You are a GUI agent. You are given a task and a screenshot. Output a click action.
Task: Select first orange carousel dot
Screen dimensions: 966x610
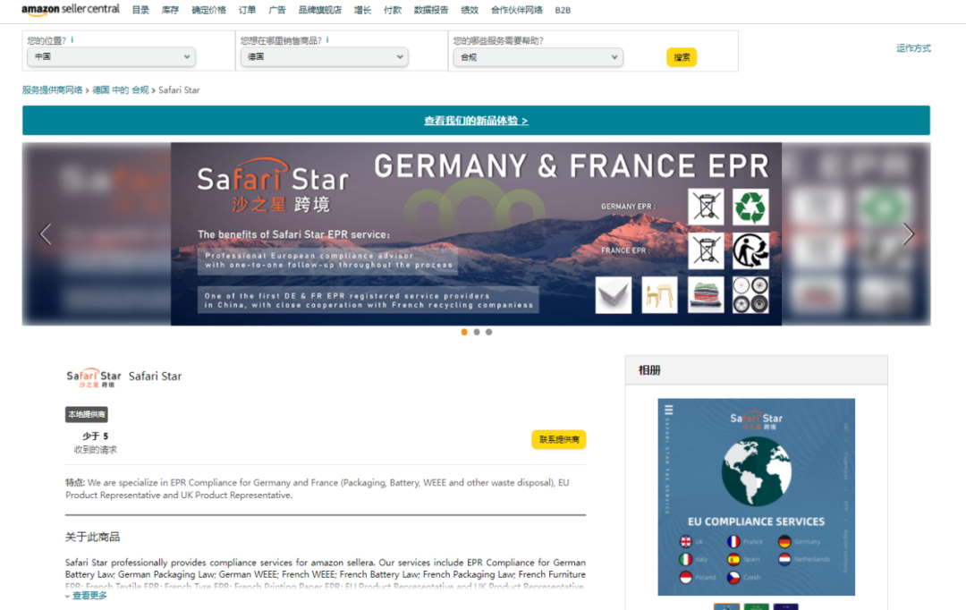(464, 332)
